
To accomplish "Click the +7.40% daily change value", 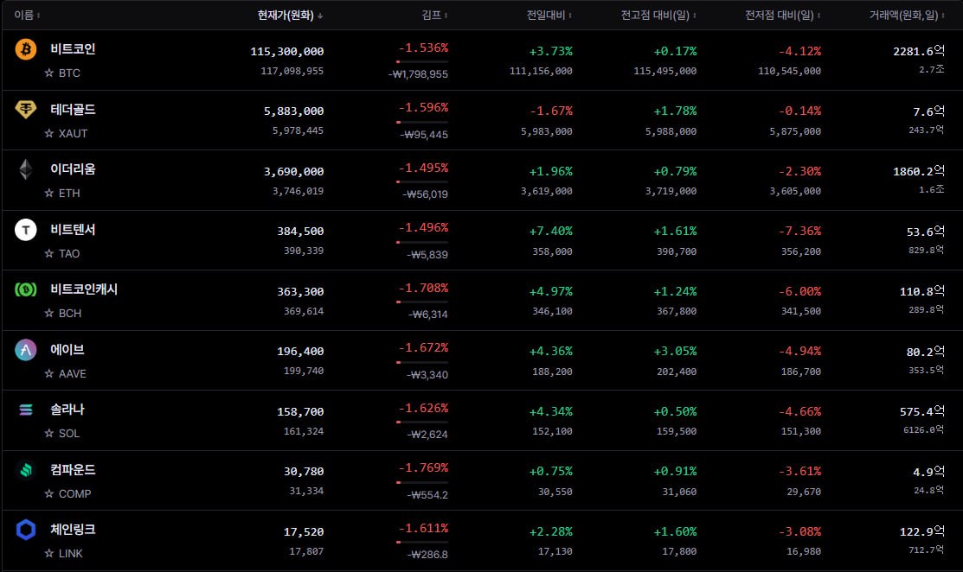I will coord(550,231).
